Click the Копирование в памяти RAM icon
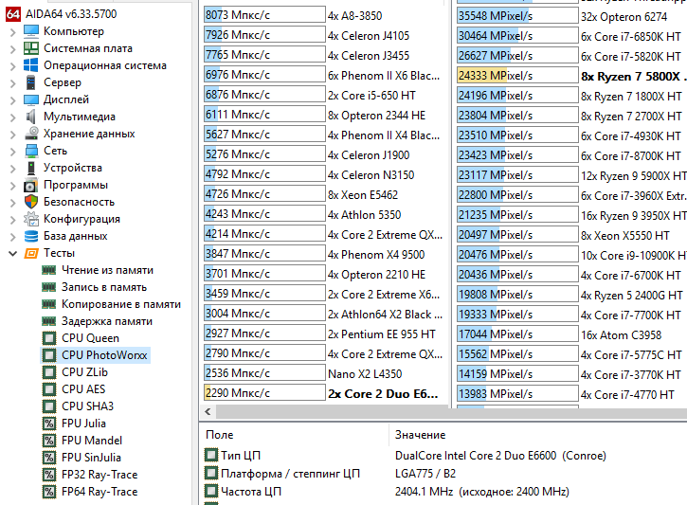This screenshot has height=505, width=687. [48, 304]
